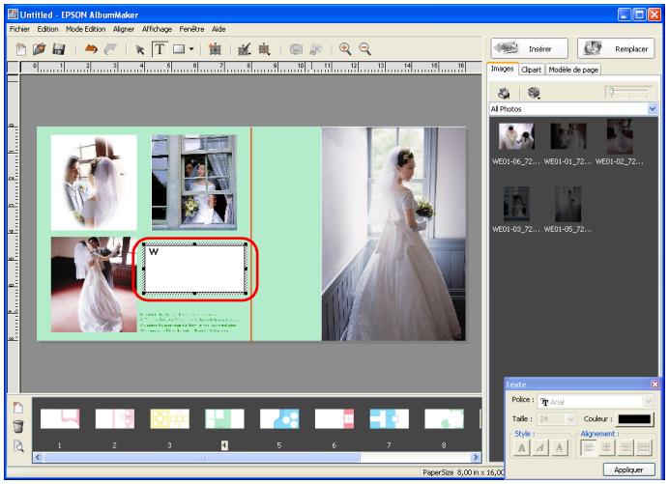Open the Fichier menu
The height and width of the screenshot is (484, 669).
pyautogui.click(x=19, y=29)
